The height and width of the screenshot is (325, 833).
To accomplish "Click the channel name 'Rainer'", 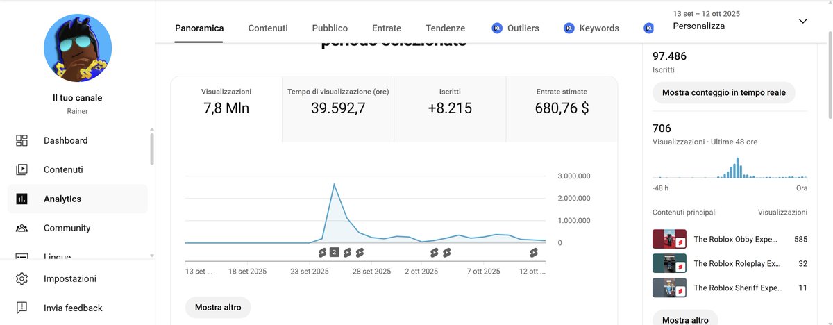I will click(x=78, y=111).
